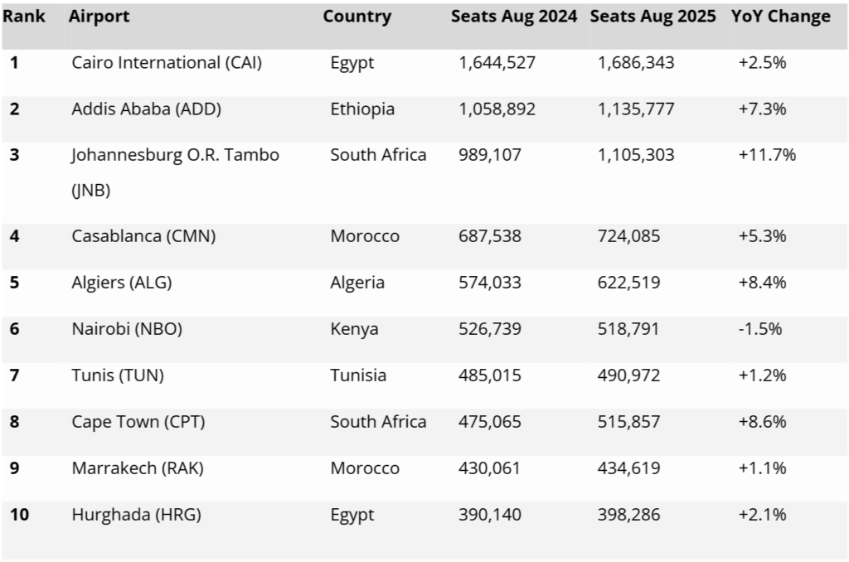Click the Ethiopia country cell
The height and width of the screenshot is (562, 849).
tap(362, 109)
